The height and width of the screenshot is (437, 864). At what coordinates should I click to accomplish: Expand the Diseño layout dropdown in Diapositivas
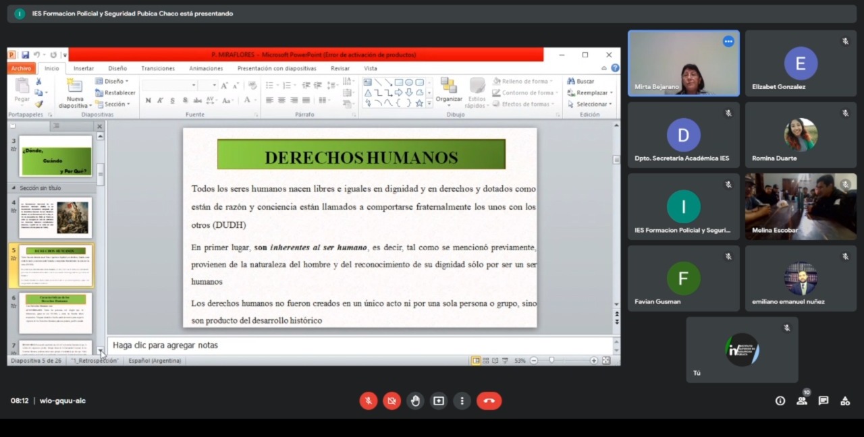(x=113, y=81)
